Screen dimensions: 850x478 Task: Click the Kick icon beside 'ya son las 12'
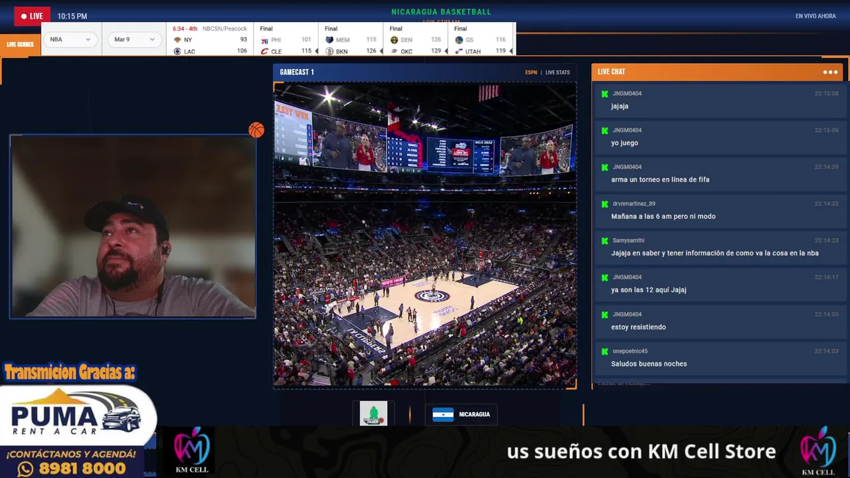(x=605, y=278)
